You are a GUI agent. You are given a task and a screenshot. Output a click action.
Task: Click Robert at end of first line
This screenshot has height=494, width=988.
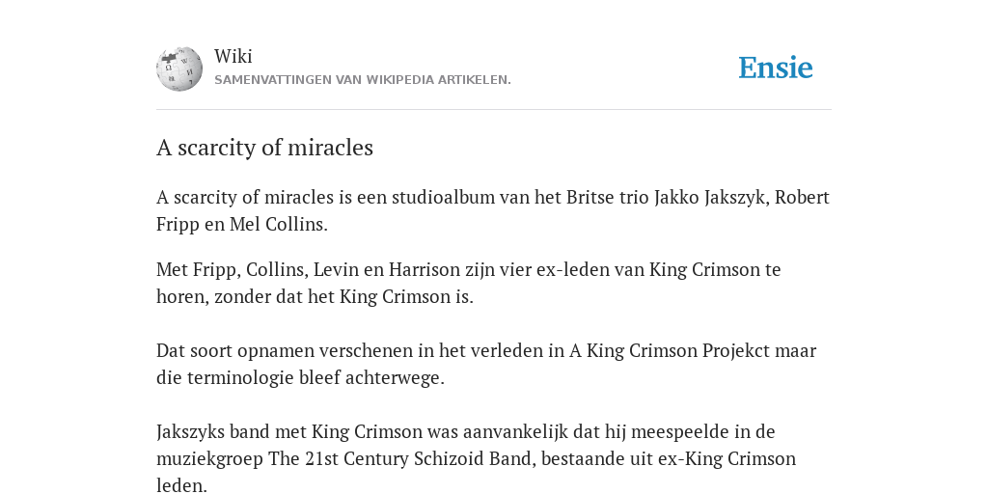click(x=802, y=198)
